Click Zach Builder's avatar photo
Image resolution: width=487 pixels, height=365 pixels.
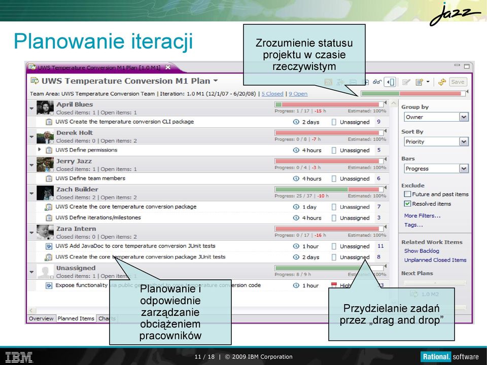click(x=45, y=193)
